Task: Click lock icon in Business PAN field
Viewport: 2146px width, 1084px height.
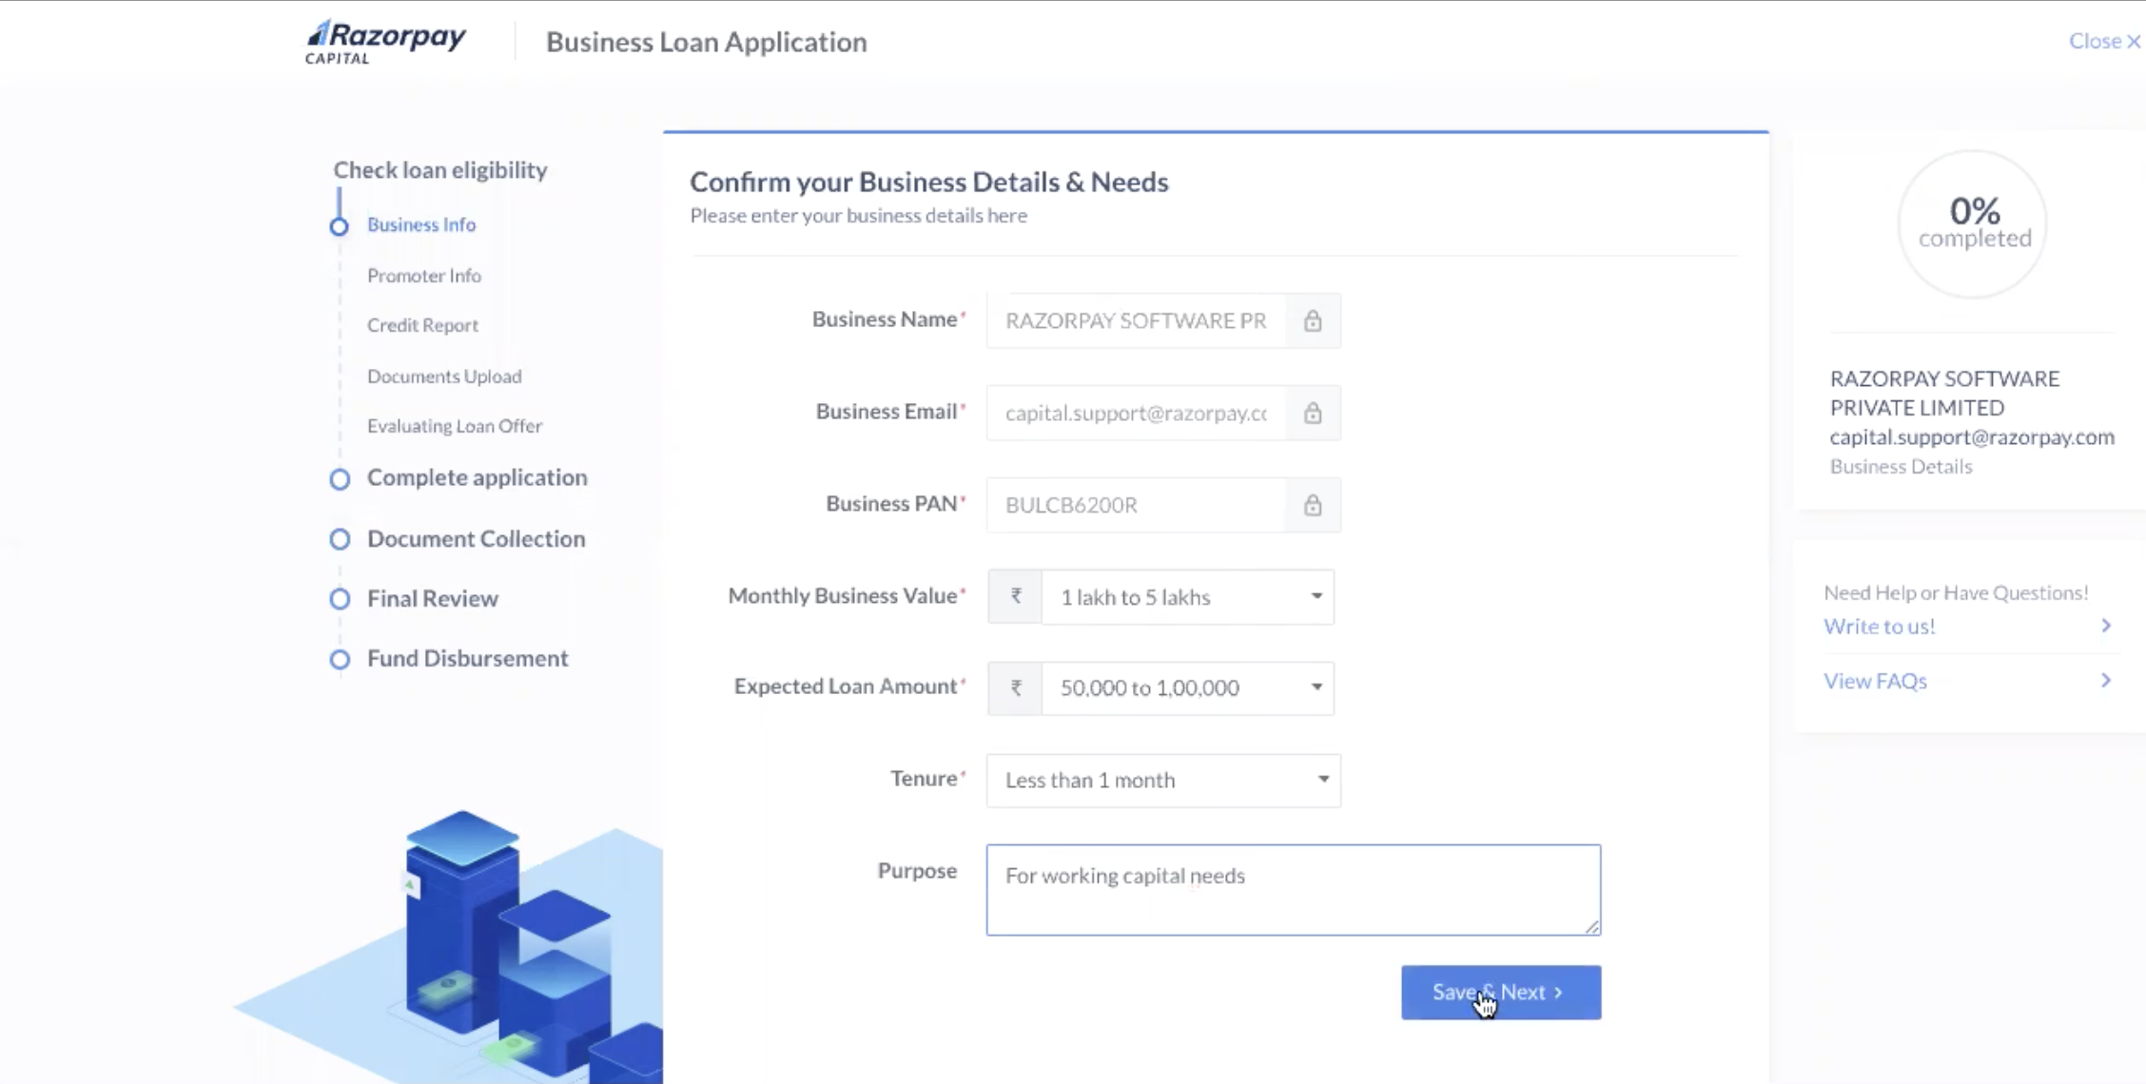Action: tap(1313, 505)
